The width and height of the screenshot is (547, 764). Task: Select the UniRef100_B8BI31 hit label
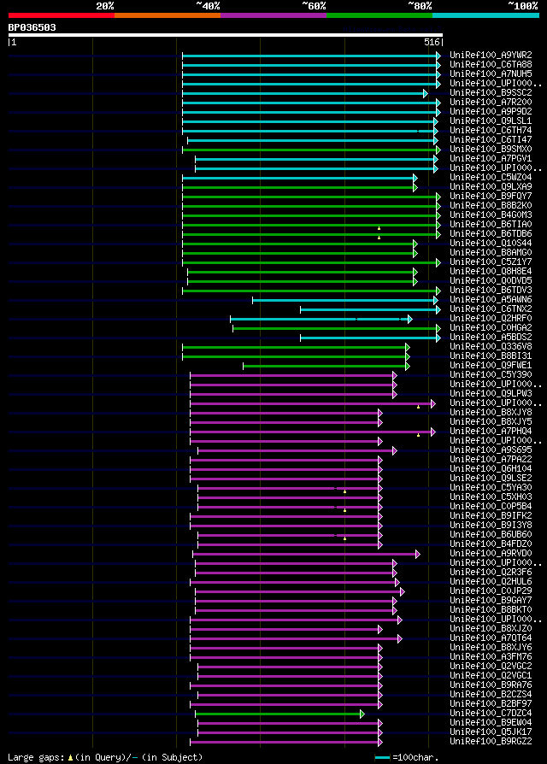tap(491, 356)
